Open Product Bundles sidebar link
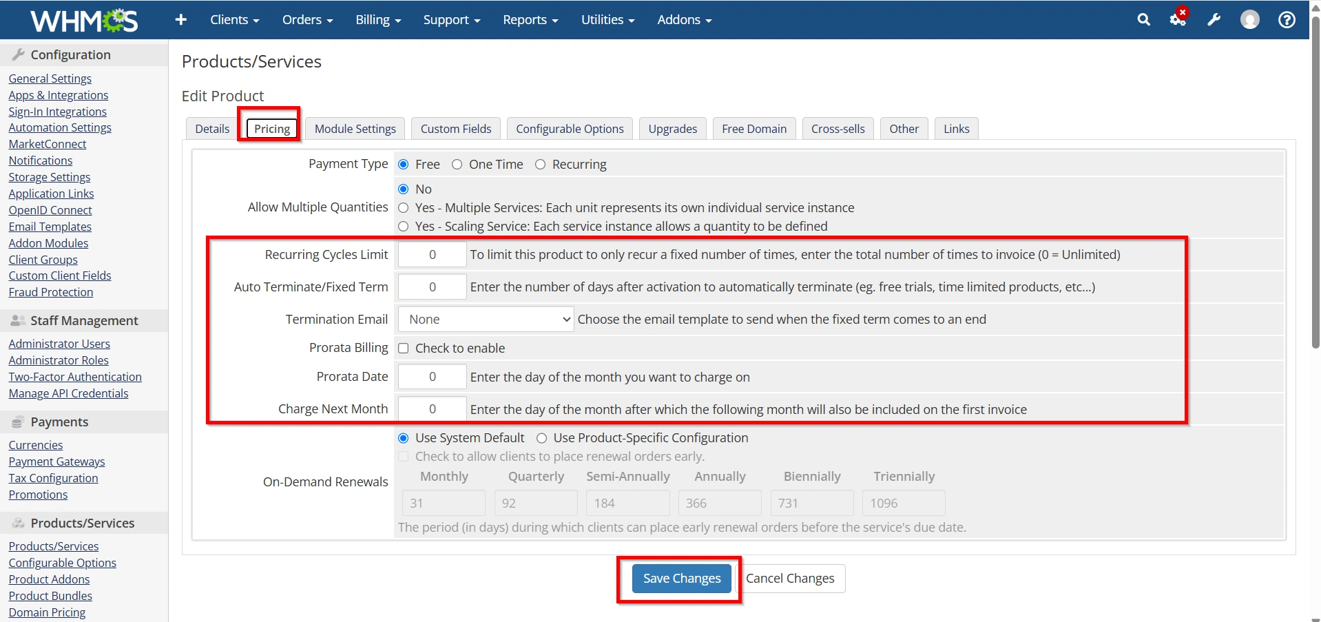This screenshot has width=1321, height=622. coord(50,596)
